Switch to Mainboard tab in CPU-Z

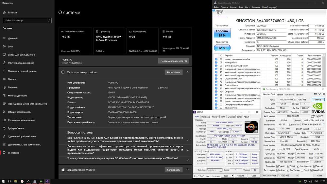click(206, 117)
